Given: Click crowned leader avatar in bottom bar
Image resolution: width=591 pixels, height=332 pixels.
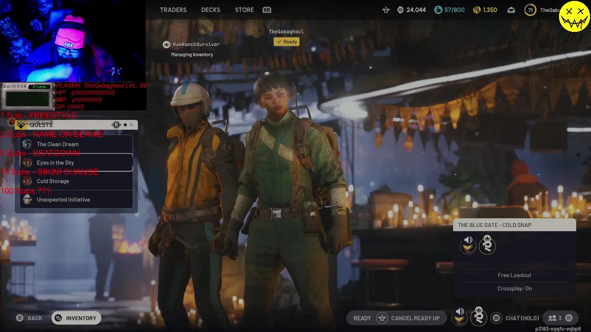Looking at the screenshot, I should coord(479,317).
